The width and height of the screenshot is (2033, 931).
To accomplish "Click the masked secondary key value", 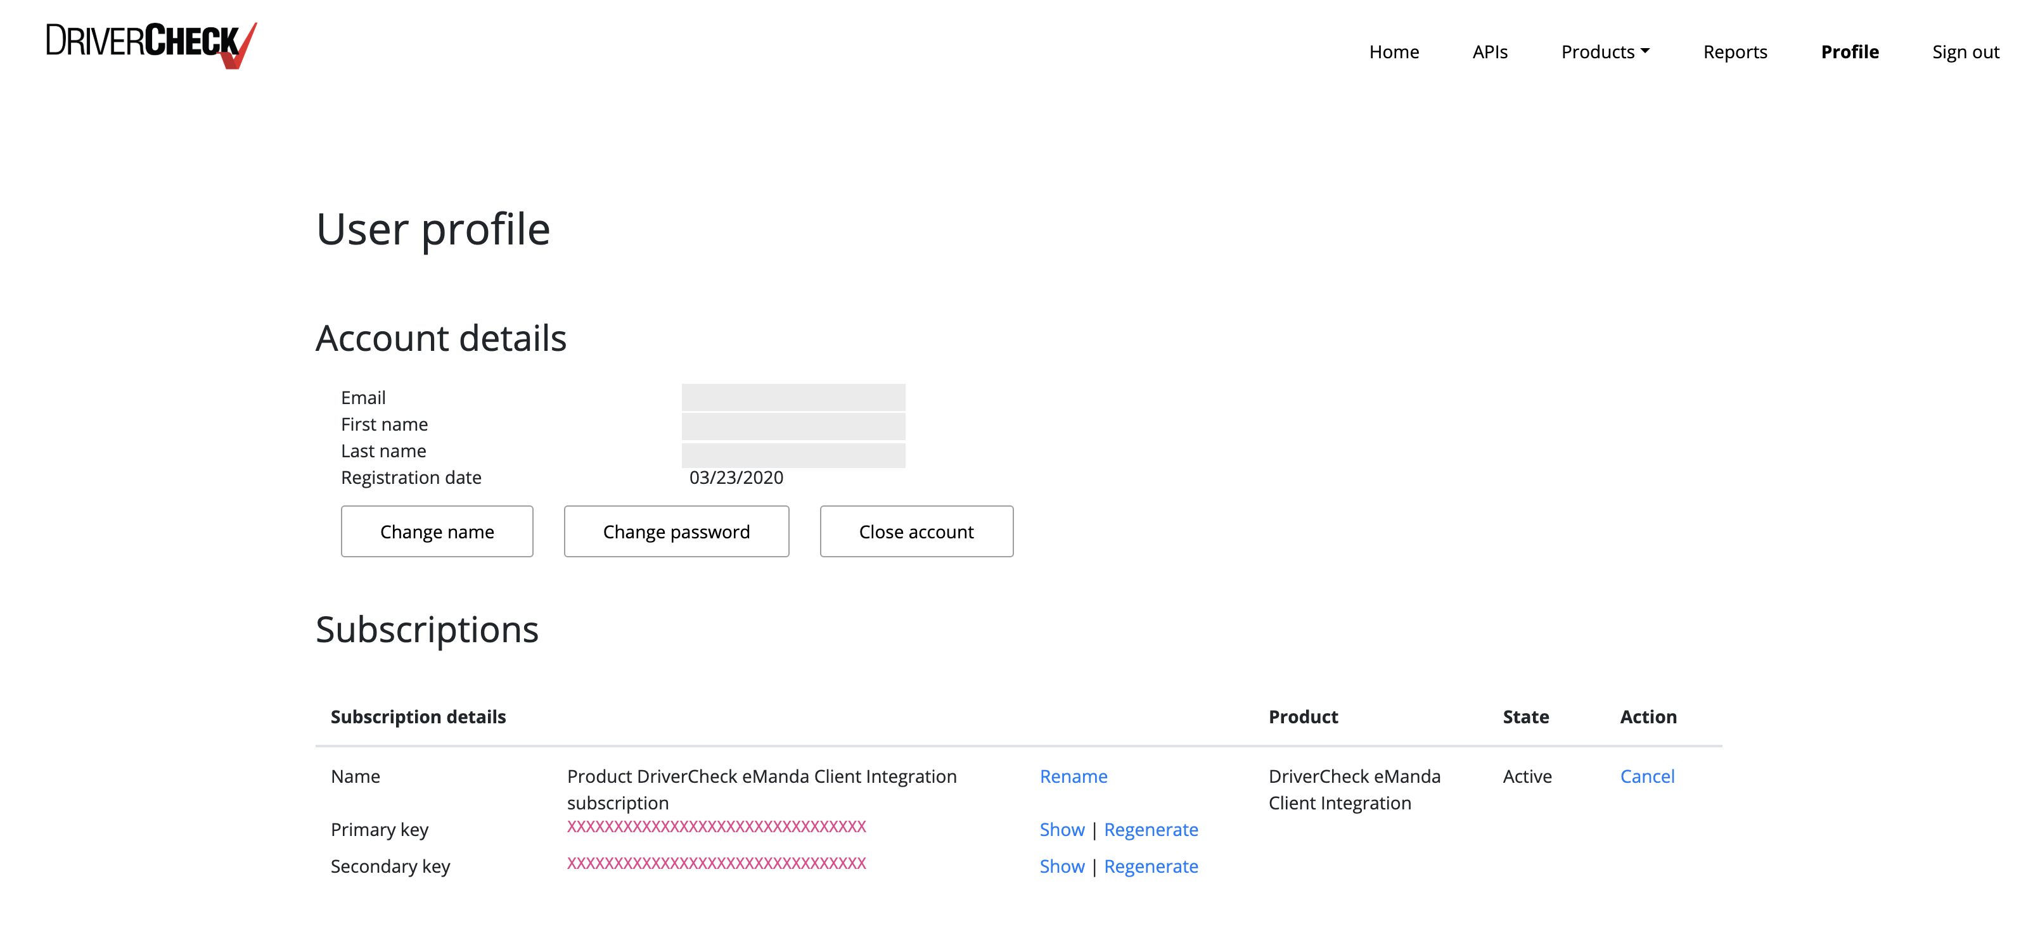I will pos(716,863).
